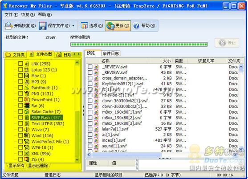Viewport: 248px width, 179px height.
Task: Select the Preview (预览) tab
Action: (x=93, y=53)
